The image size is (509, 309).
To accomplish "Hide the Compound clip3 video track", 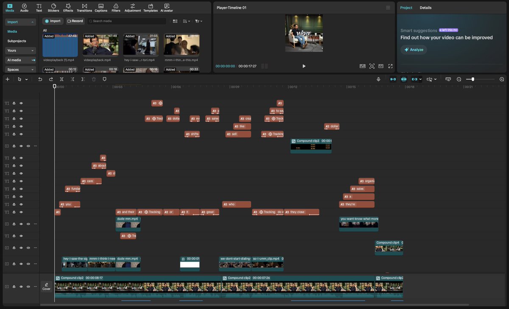I will 21,146.
